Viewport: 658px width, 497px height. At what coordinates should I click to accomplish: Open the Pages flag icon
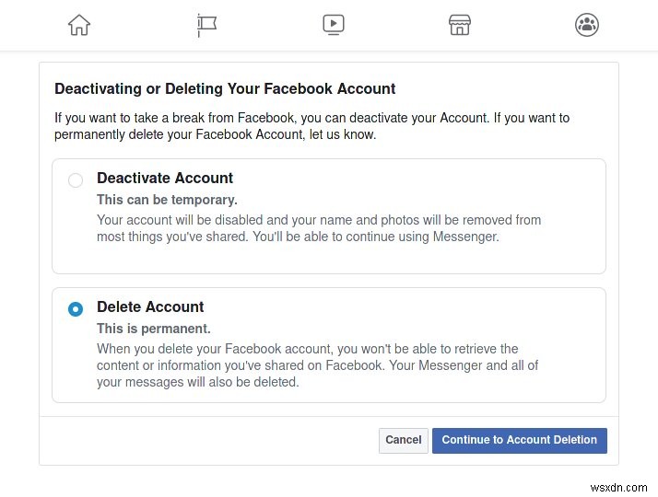(206, 25)
